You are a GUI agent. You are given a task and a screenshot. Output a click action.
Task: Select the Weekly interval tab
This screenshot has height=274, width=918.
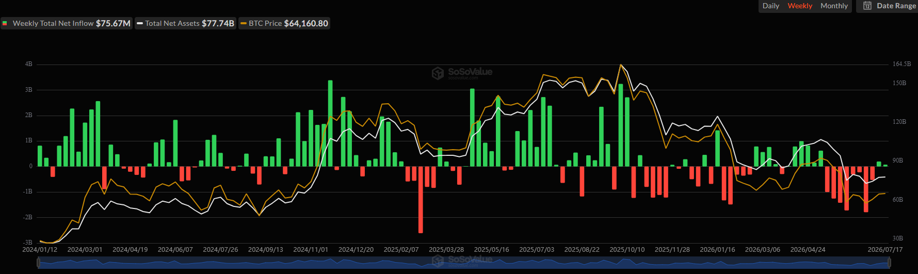coord(800,6)
